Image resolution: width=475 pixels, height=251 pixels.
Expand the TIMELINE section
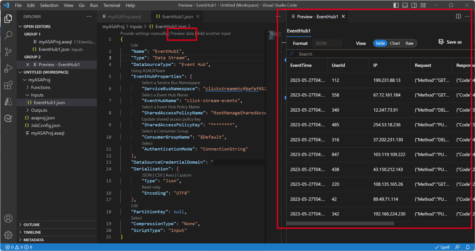click(31, 232)
